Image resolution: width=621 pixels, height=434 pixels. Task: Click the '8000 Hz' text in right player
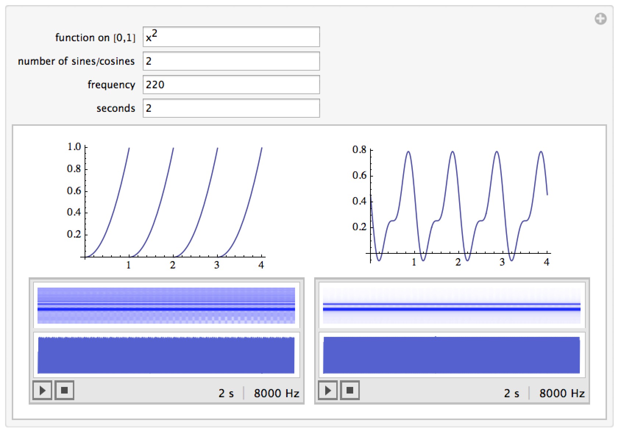point(562,393)
